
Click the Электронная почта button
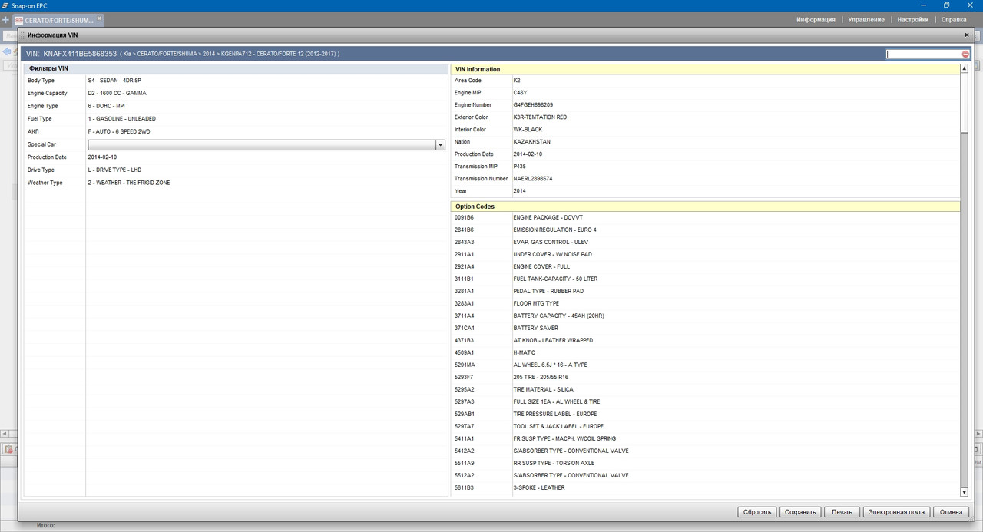click(x=897, y=512)
